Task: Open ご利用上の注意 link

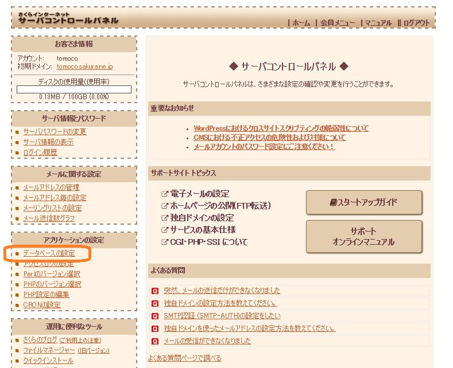Action: coord(80,340)
